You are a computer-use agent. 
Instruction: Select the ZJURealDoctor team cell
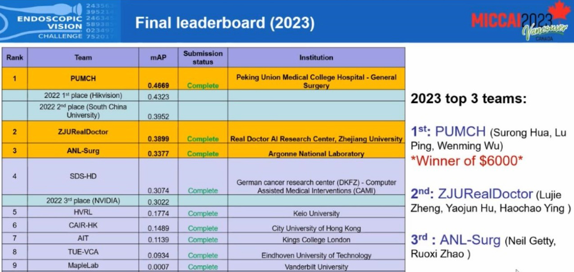tap(83, 132)
